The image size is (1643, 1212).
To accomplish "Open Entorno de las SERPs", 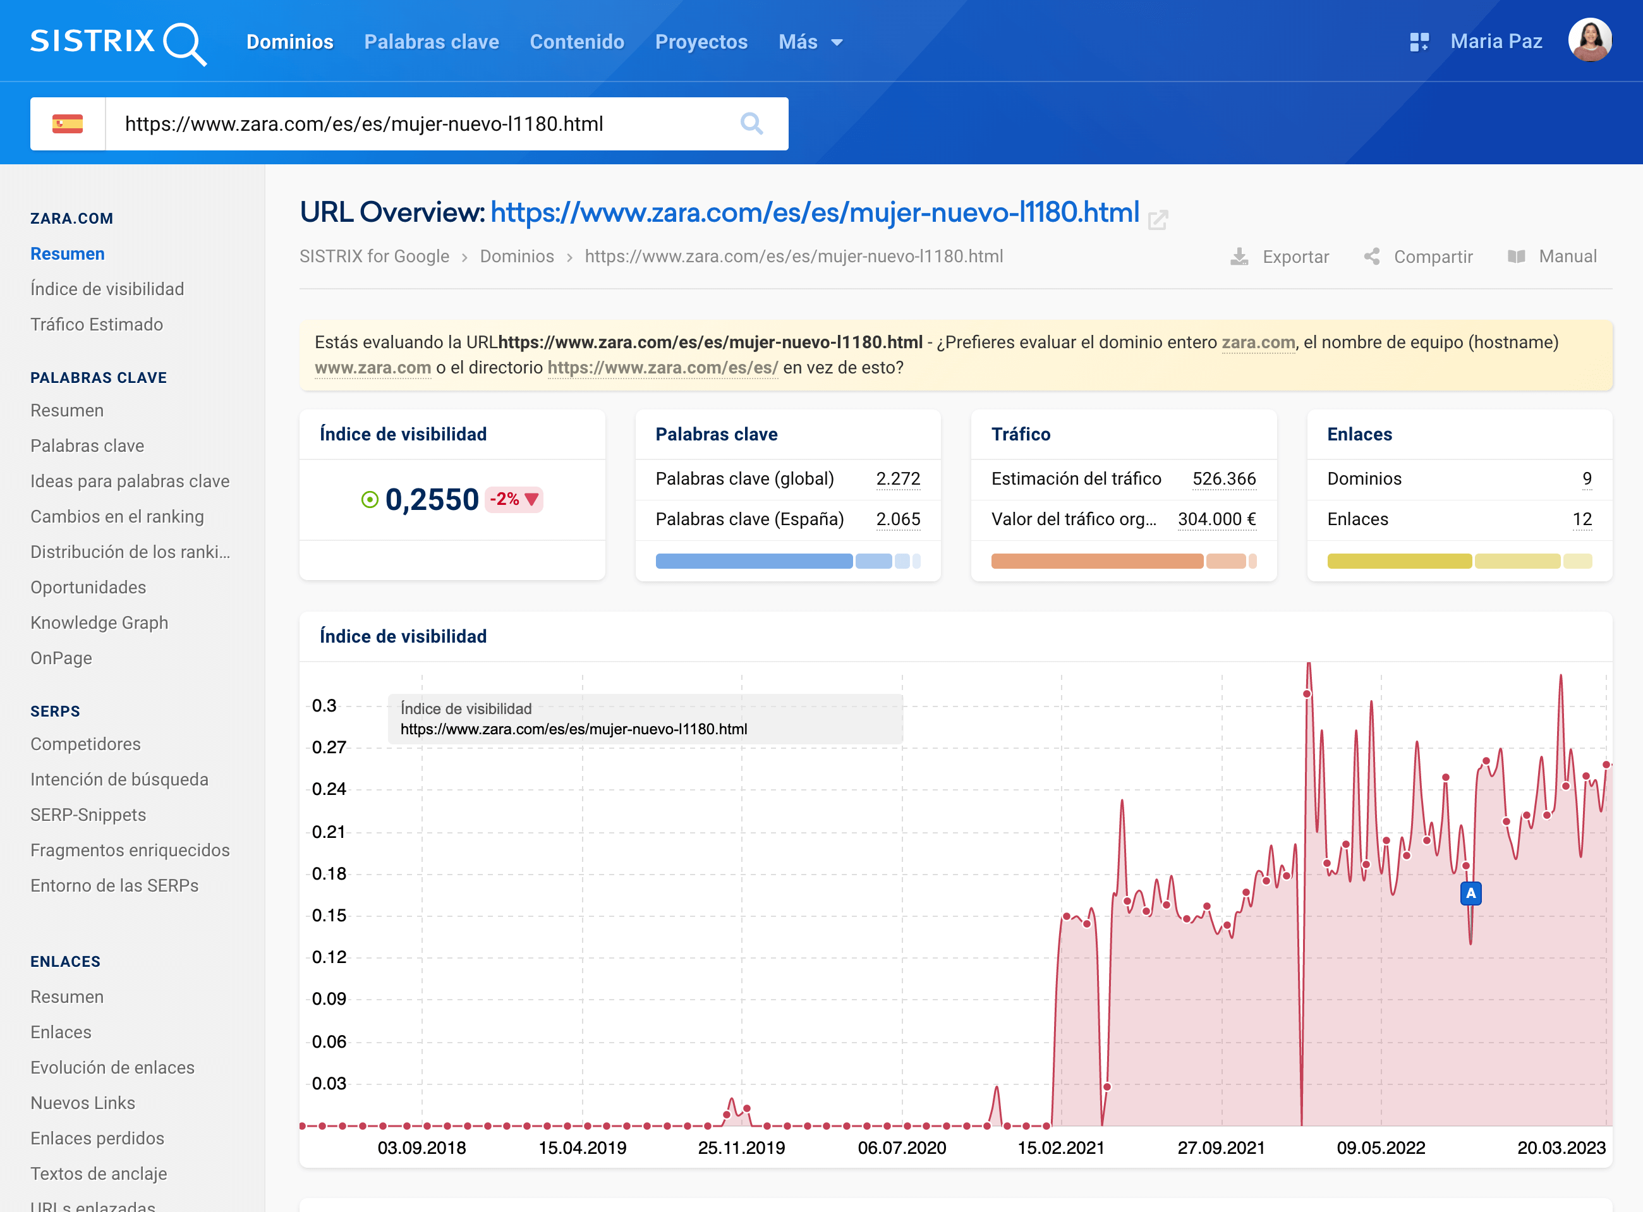I will click(114, 885).
